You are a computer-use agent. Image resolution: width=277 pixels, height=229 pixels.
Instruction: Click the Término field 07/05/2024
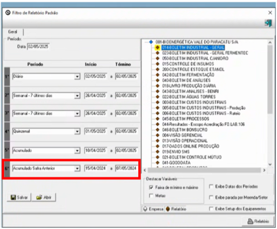coord(127,168)
